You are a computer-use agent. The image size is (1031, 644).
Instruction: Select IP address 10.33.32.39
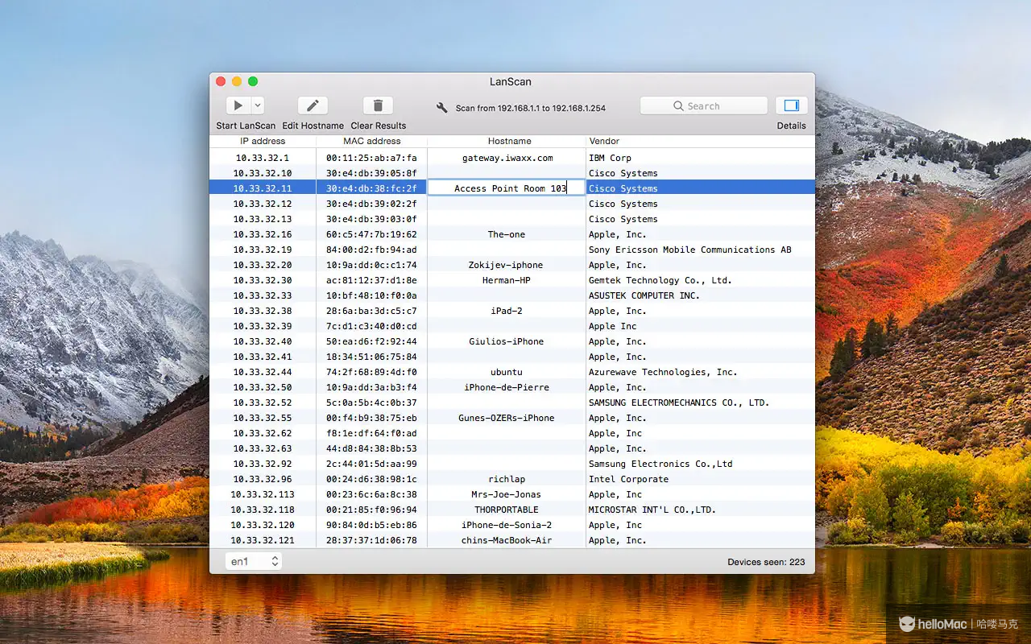pyautogui.click(x=263, y=326)
